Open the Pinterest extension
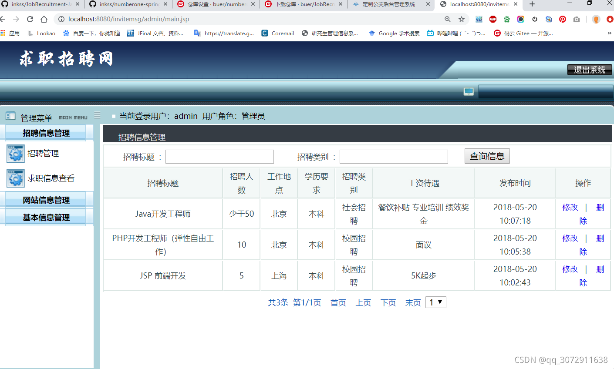 [563, 19]
